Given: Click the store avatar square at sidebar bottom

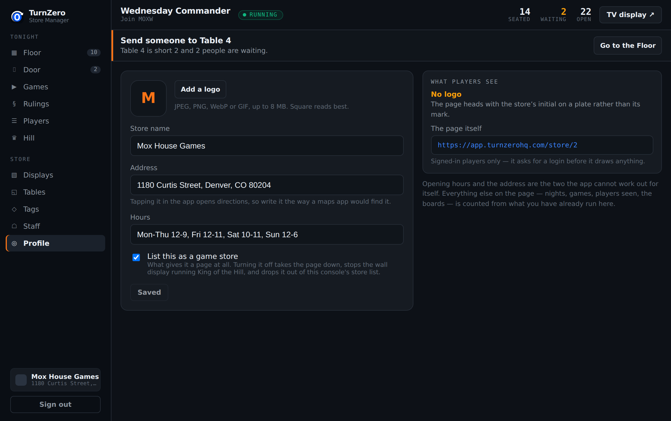Looking at the screenshot, I should 21,380.
